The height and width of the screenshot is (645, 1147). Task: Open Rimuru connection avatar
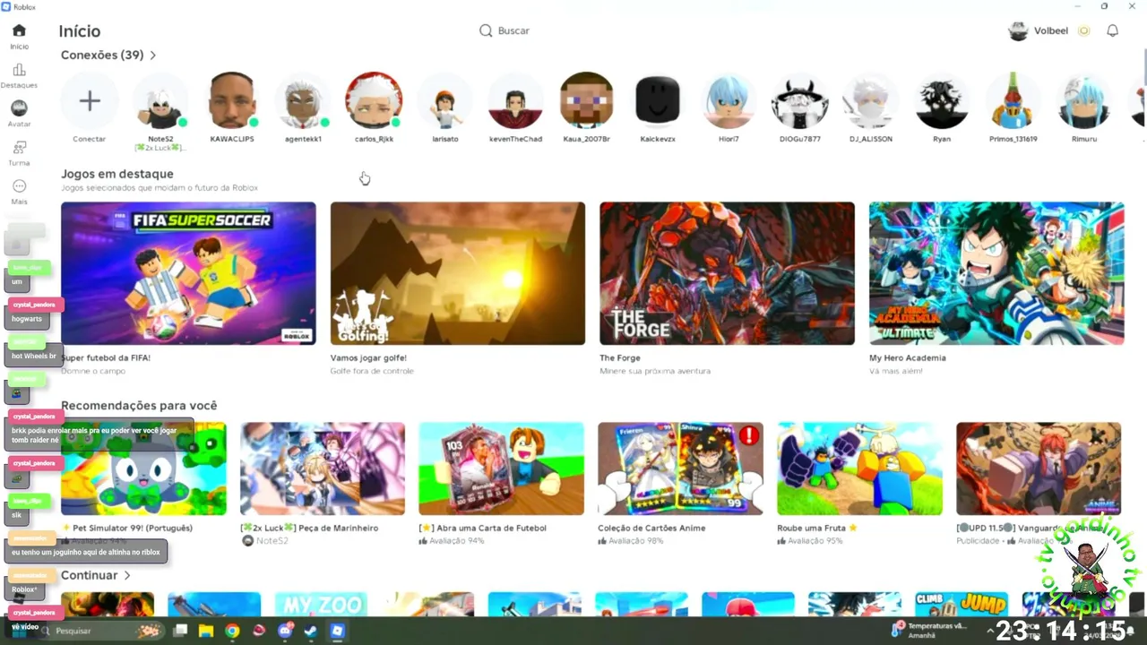coord(1083,101)
